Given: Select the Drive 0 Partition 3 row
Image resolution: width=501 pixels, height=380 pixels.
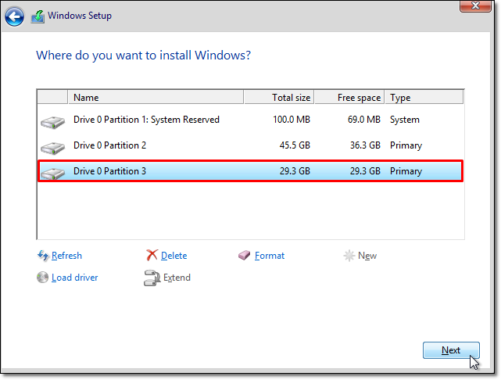Looking at the screenshot, I should (x=250, y=171).
